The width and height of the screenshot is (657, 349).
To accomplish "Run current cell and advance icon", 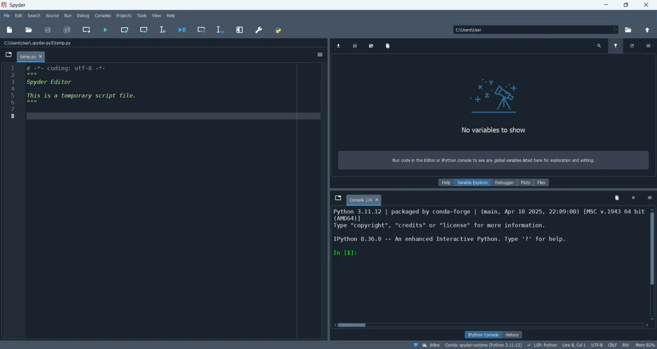I will point(144,30).
